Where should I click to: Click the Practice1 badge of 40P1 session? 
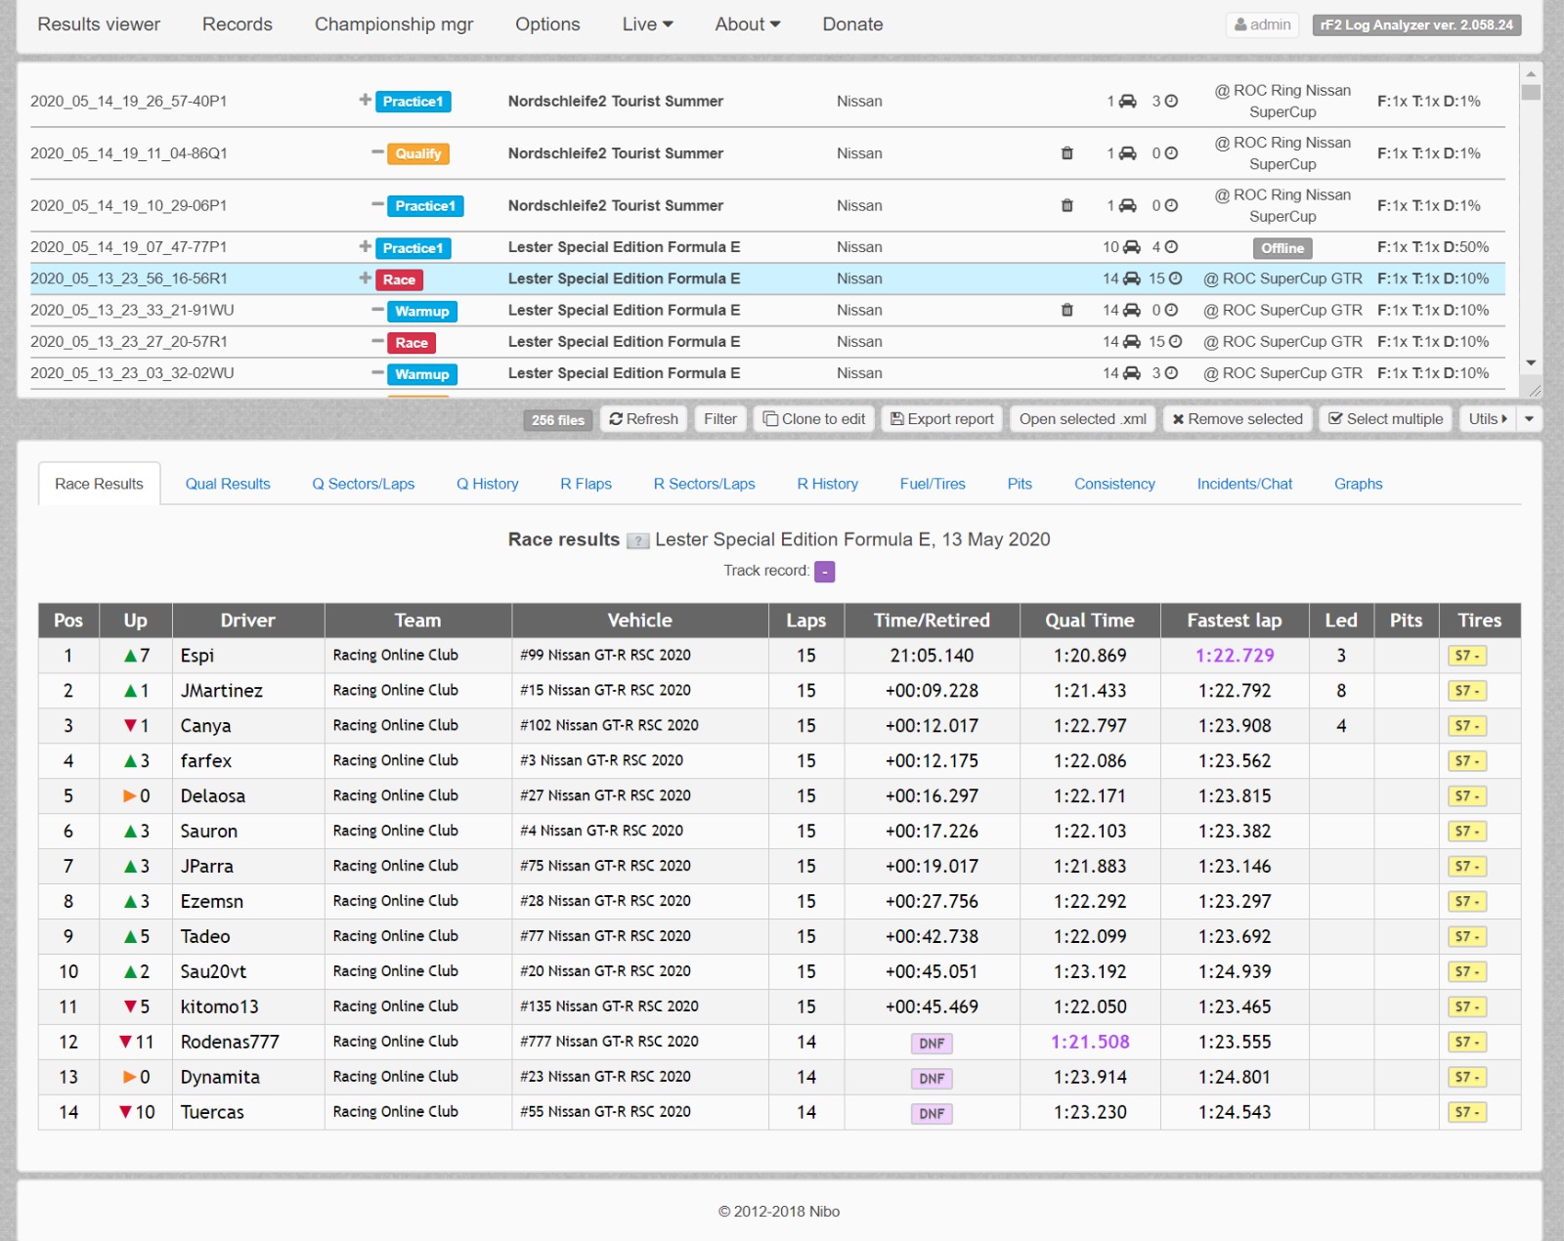(413, 102)
